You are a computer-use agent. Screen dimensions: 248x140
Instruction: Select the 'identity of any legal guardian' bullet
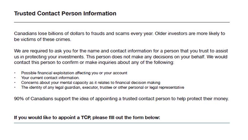click(103, 87)
